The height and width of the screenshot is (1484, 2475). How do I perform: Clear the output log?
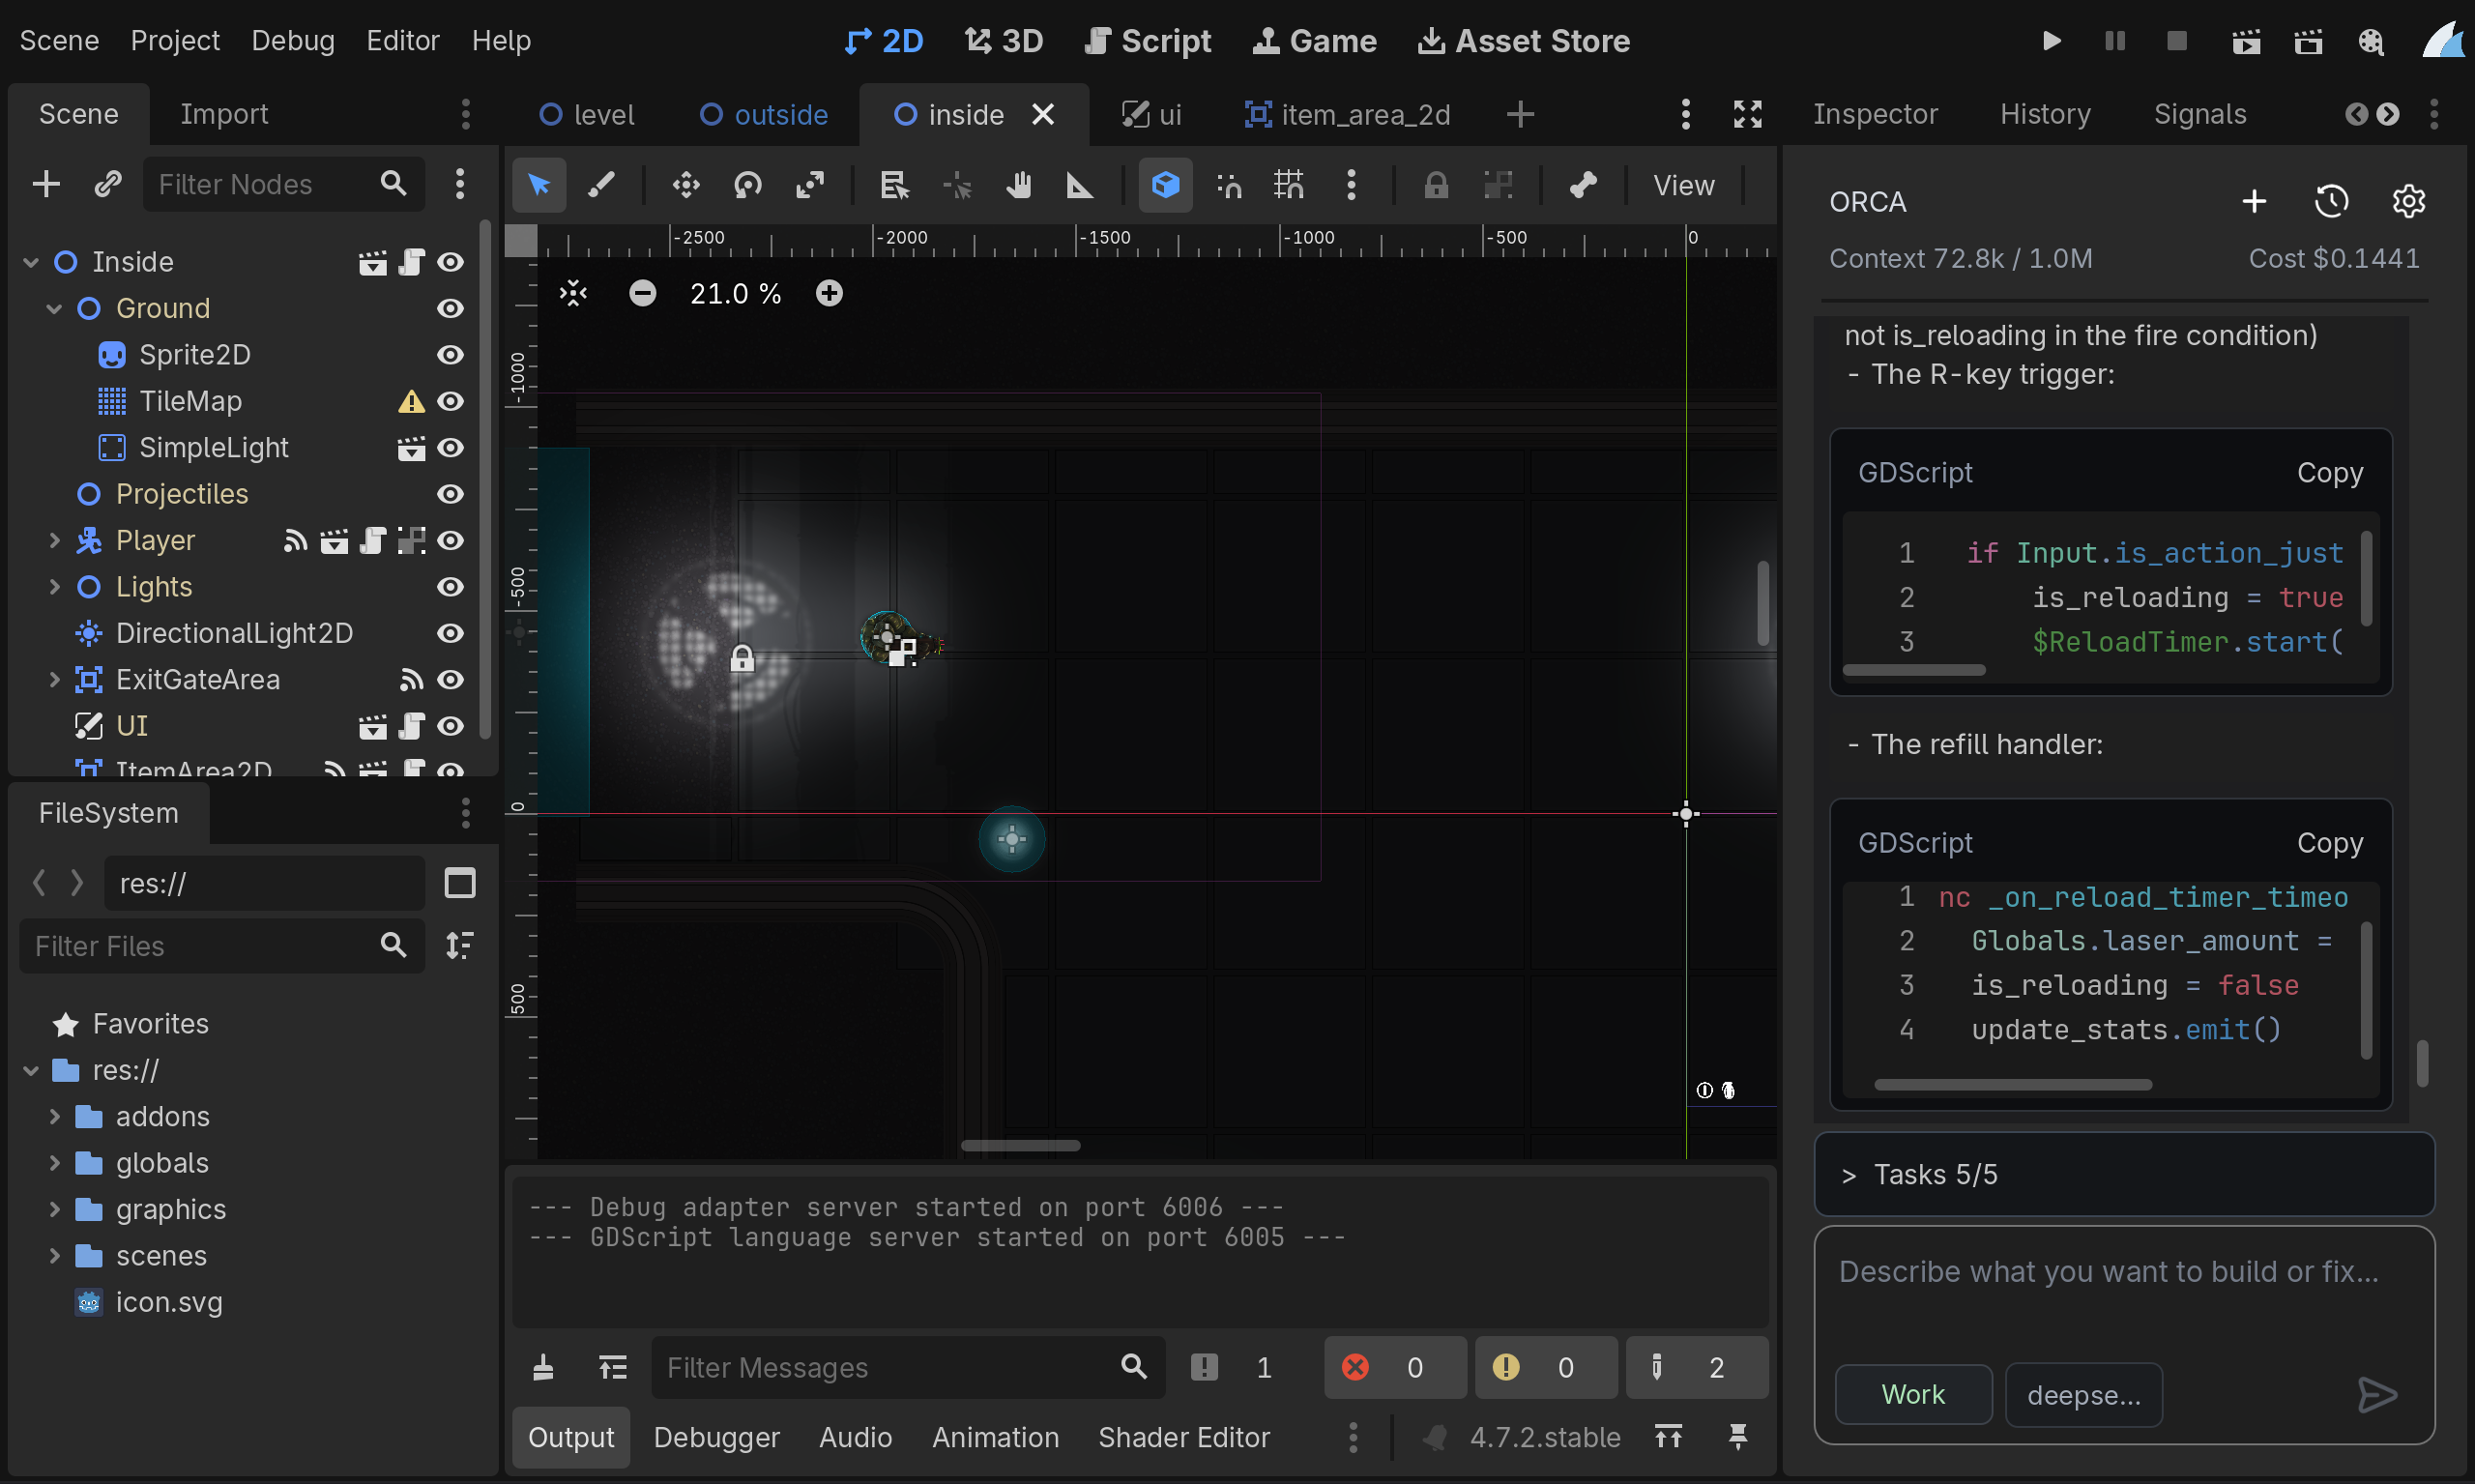pos(543,1367)
